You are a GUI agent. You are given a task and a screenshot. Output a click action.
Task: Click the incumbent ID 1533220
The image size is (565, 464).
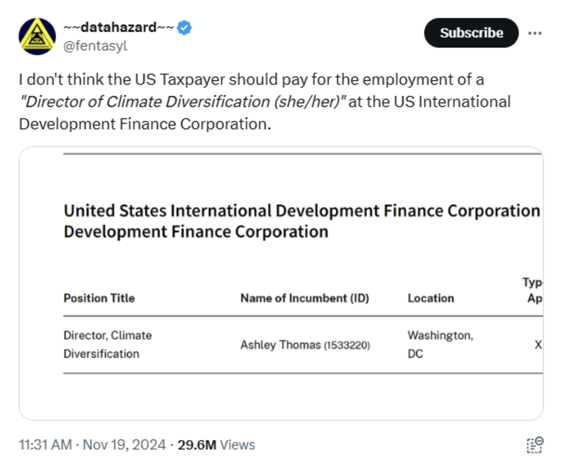point(347,345)
